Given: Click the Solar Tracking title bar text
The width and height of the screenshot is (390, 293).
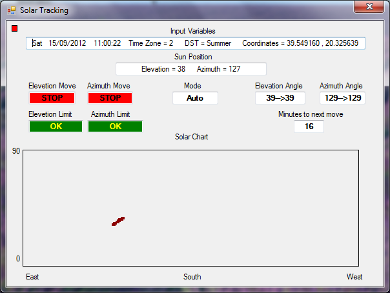Looking at the screenshot, I should coord(44,10).
